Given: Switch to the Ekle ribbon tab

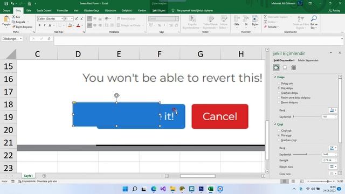Looking at the screenshot, I should pos(29,11).
